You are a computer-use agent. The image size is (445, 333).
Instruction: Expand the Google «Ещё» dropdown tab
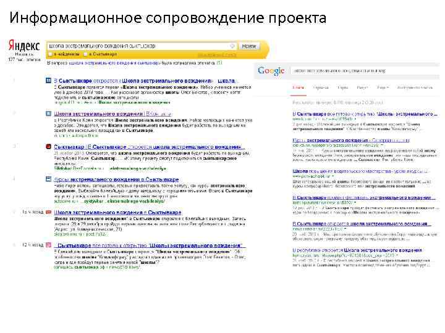tap(383, 88)
